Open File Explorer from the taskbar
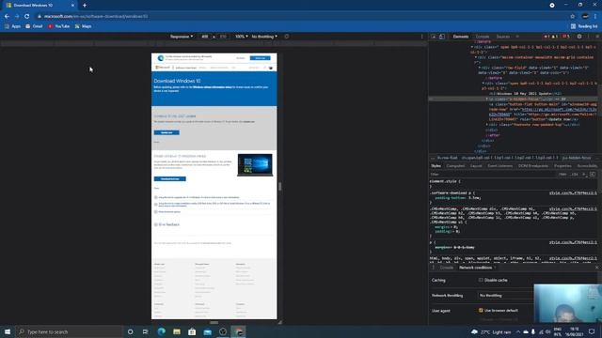 (177, 331)
